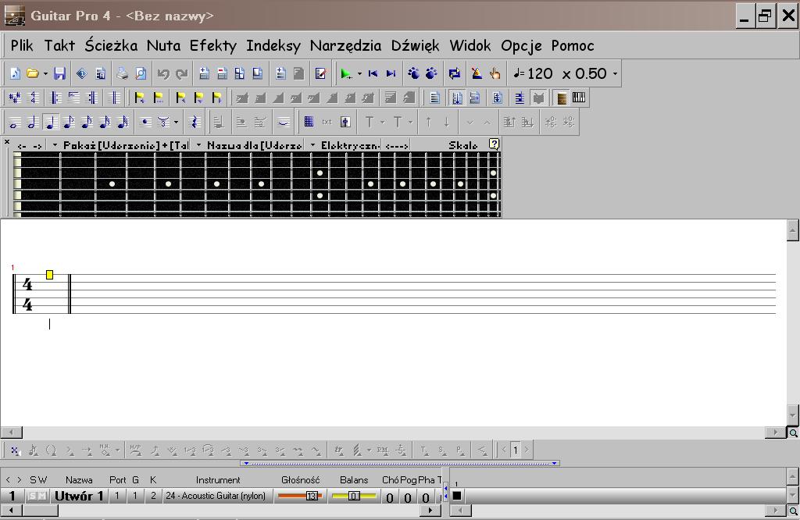The width and height of the screenshot is (800, 520).
Task: Toggle playback loop mode
Action: point(454,74)
